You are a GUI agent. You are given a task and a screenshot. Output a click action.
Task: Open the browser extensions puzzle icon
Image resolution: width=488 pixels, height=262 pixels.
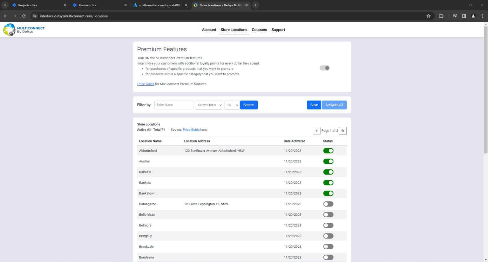click(441, 16)
